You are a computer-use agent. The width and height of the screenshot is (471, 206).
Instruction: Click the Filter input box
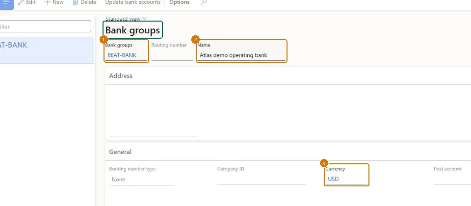pyautogui.click(x=45, y=26)
